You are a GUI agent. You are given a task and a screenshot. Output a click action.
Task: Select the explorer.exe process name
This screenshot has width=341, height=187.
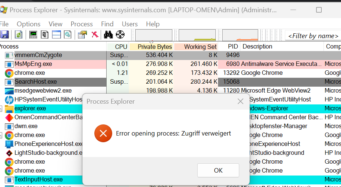point(30,109)
